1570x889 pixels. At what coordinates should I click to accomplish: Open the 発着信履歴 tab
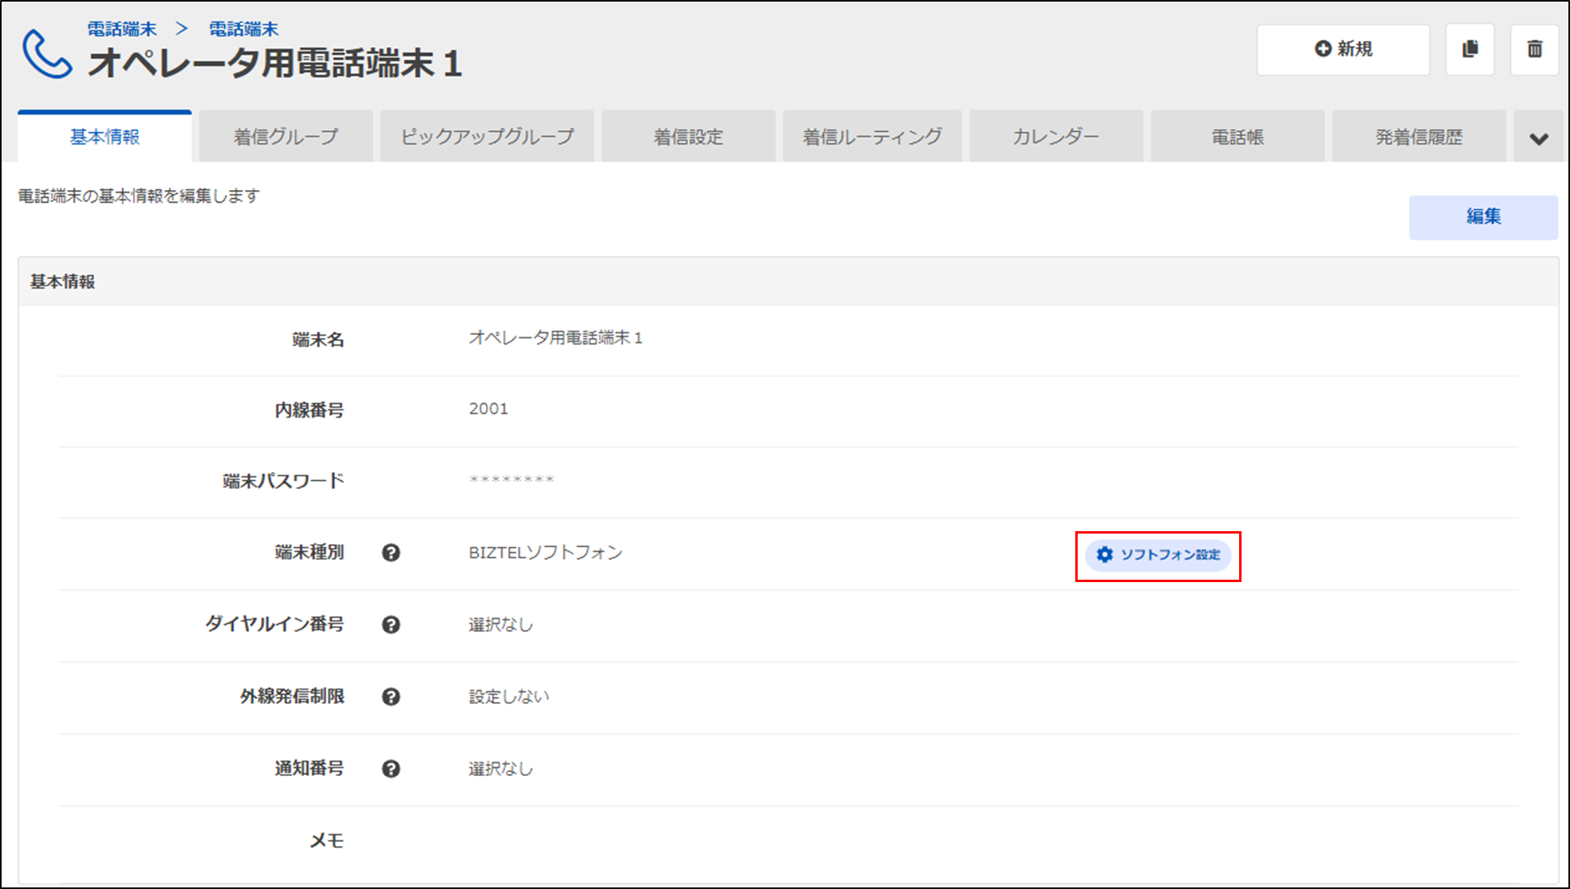pyautogui.click(x=1419, y=137)
